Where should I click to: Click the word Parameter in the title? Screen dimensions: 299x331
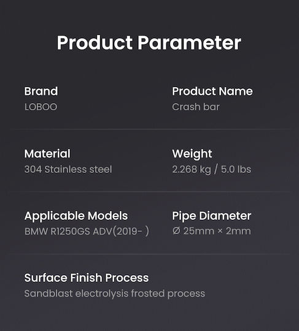coord(190,43)
